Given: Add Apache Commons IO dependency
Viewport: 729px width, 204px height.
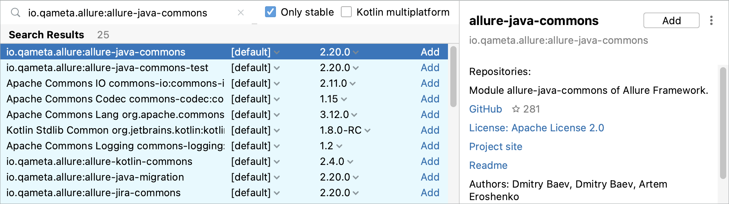Looking at the screenshot, I should [430, 83].
